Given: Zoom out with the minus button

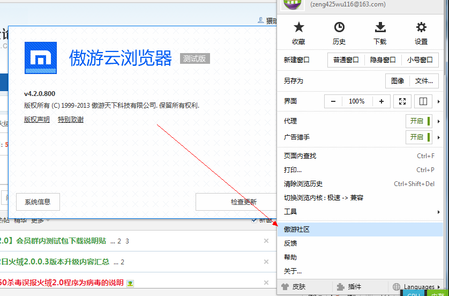Looking at the screenshot, I should [x=333, y=101].
